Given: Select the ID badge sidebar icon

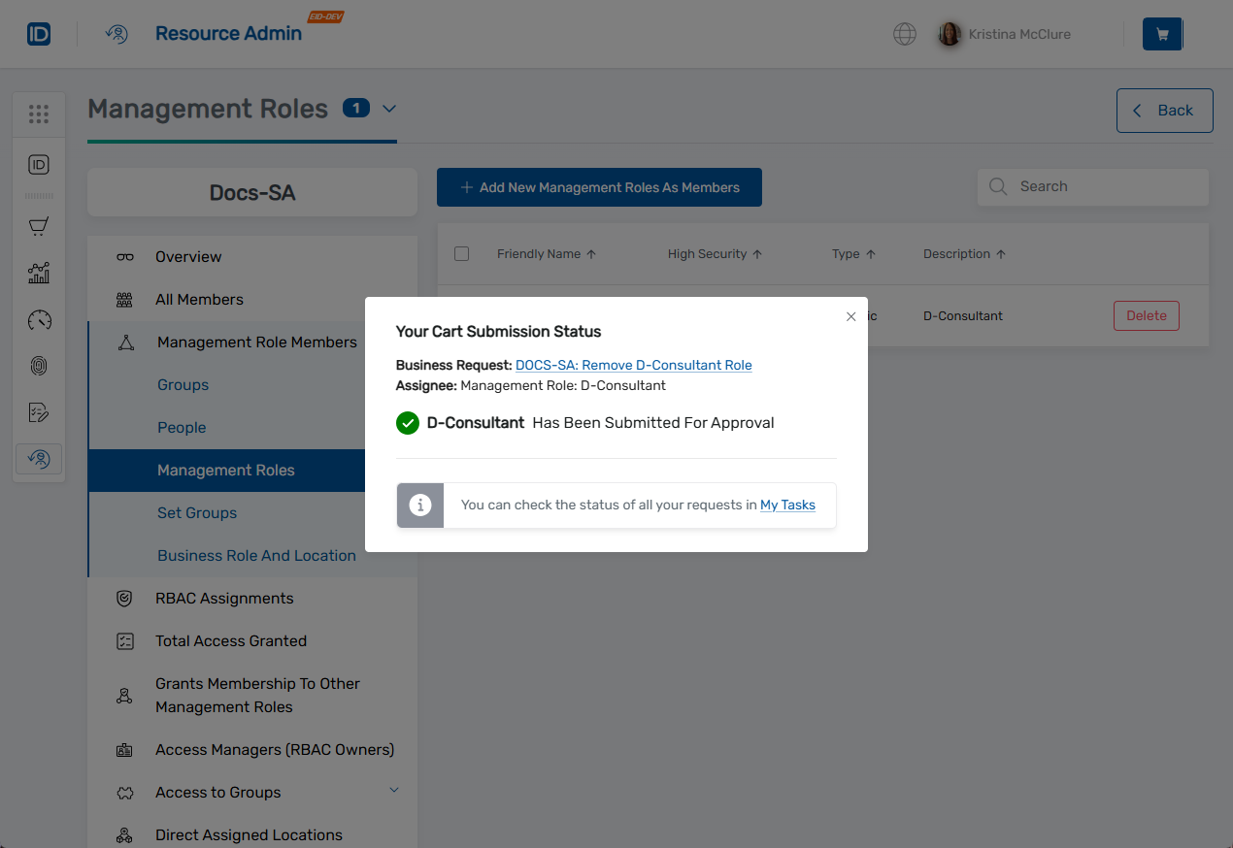Looking at the screenshot, I should coord(38,164).
